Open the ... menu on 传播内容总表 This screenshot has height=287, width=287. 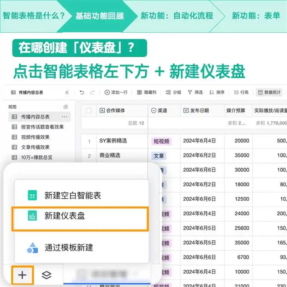click(64, 116)
